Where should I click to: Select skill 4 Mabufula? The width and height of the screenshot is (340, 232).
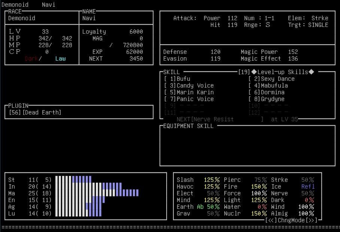pos(268,85)
